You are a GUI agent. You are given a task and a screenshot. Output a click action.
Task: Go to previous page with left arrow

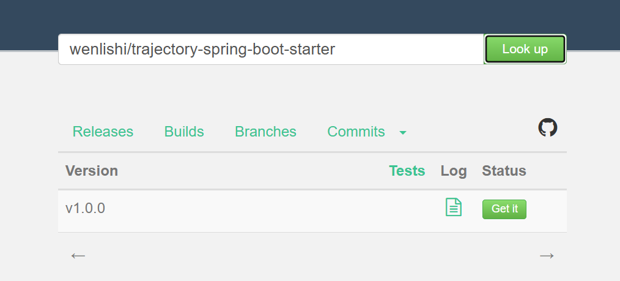tap(78, 255)
